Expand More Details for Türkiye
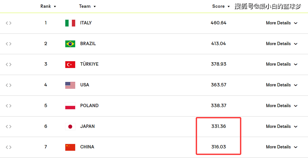Viewport: 308px width, 158px height. click(282, 64)
